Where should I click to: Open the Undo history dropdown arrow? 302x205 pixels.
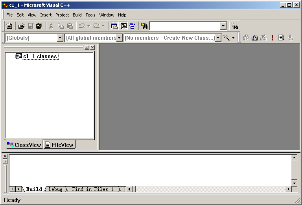pos(88,26)
